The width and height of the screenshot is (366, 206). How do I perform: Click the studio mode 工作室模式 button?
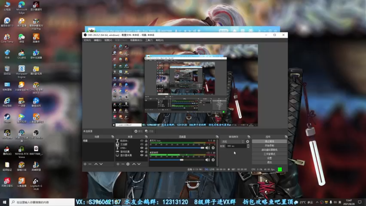tap(269, 154)
